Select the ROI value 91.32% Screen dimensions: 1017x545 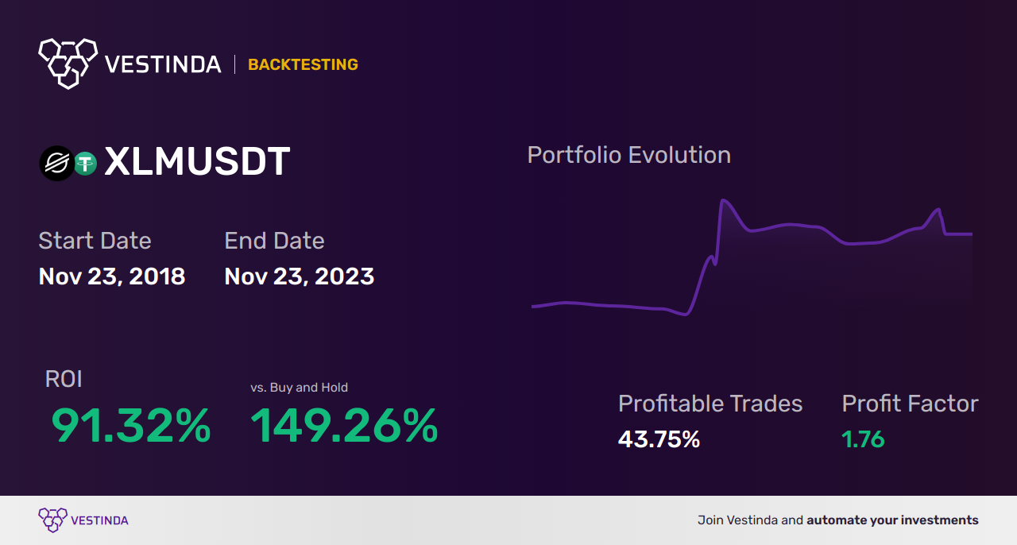coord(131,426)
